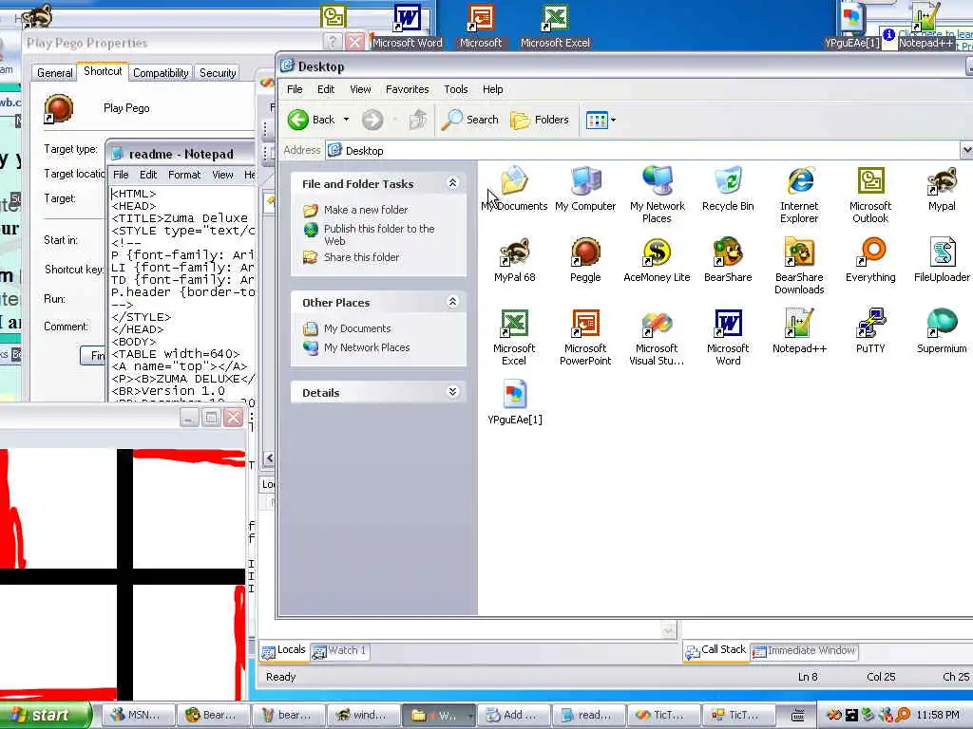Open Format menu in readme Notepad
973x729 pixels.
coord(184,175)
